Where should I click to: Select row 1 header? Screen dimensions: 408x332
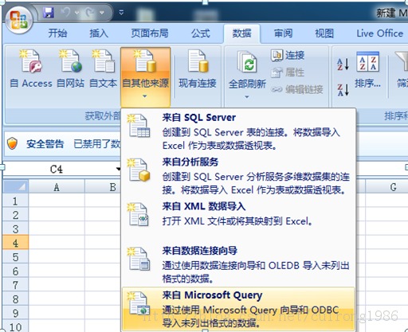(x=16, y=201)
